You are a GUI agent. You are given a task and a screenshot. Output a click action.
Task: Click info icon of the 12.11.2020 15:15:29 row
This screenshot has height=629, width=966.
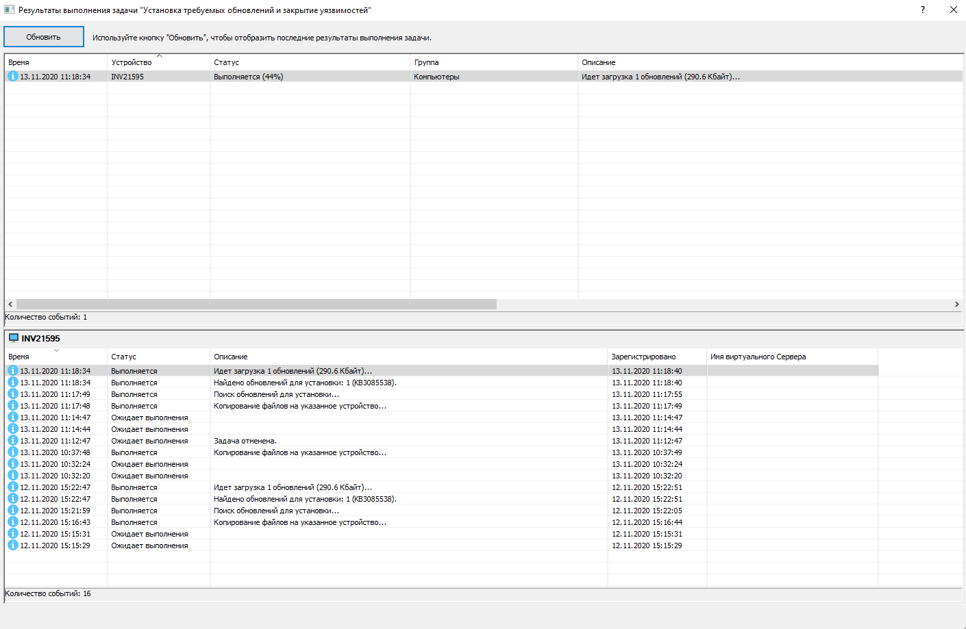click(12, 545)
